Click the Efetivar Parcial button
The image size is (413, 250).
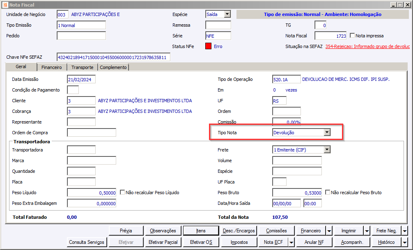click(x=163, y=242)
